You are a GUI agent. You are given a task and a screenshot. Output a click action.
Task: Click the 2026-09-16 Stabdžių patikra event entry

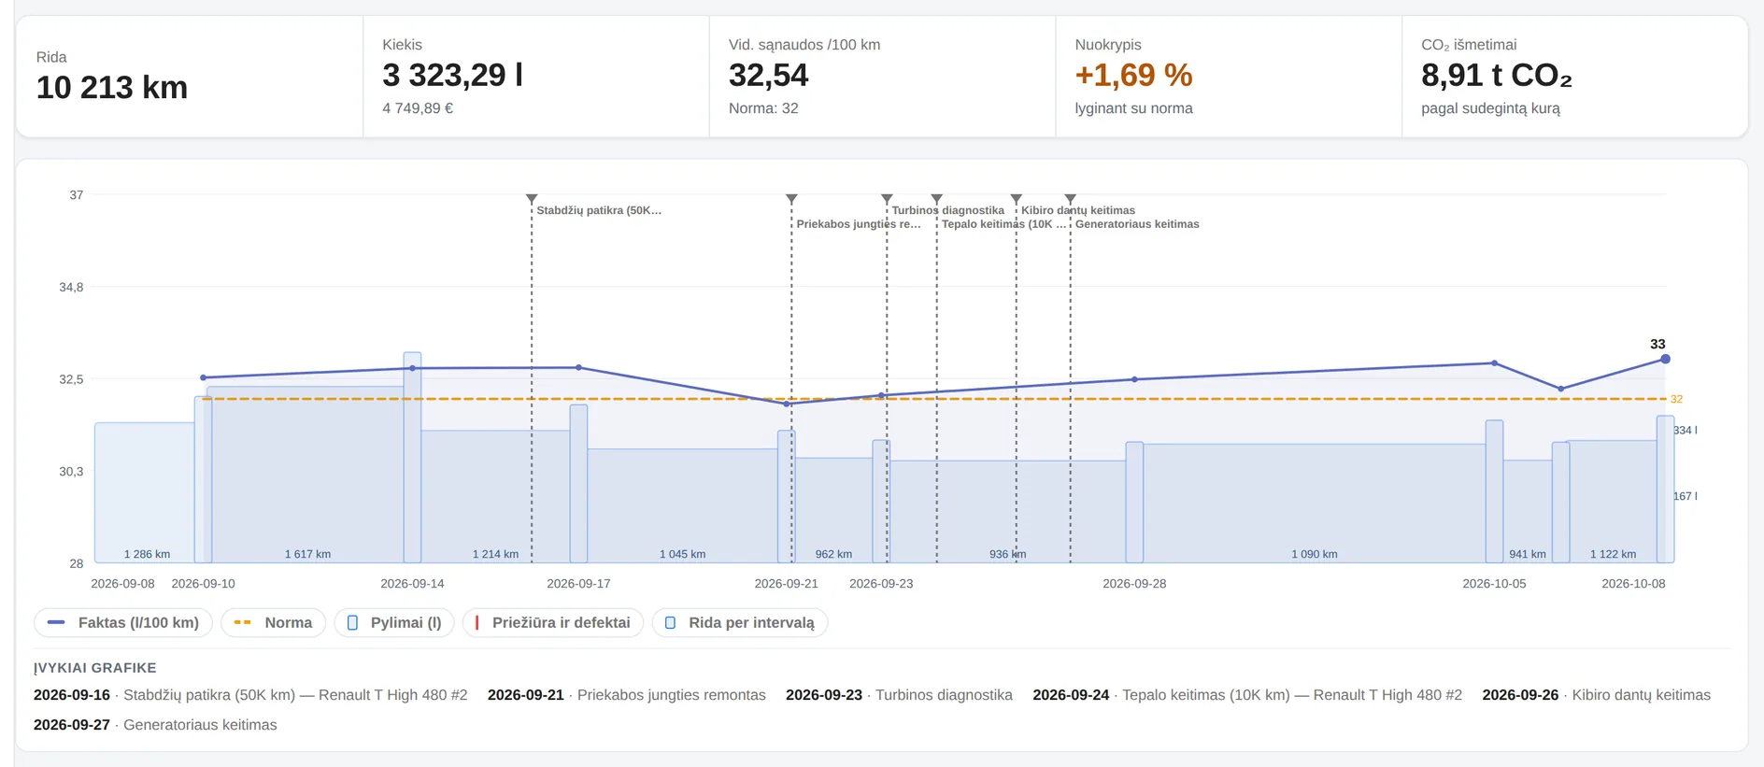pos(250,695)
